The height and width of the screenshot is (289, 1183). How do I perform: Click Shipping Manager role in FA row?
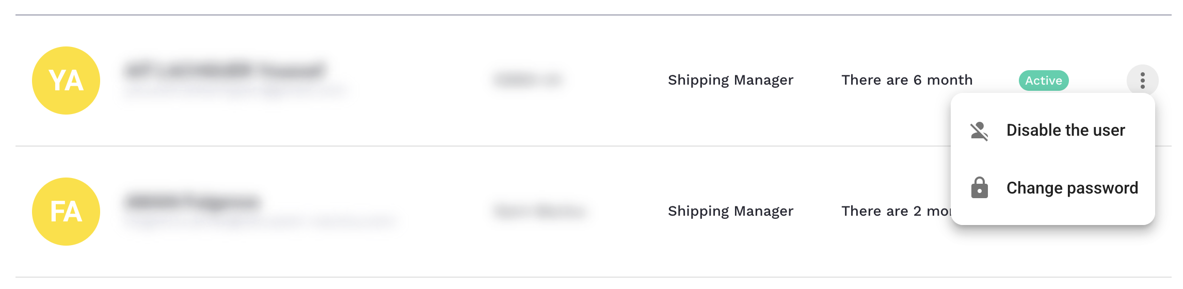click(x=730, y=211)
